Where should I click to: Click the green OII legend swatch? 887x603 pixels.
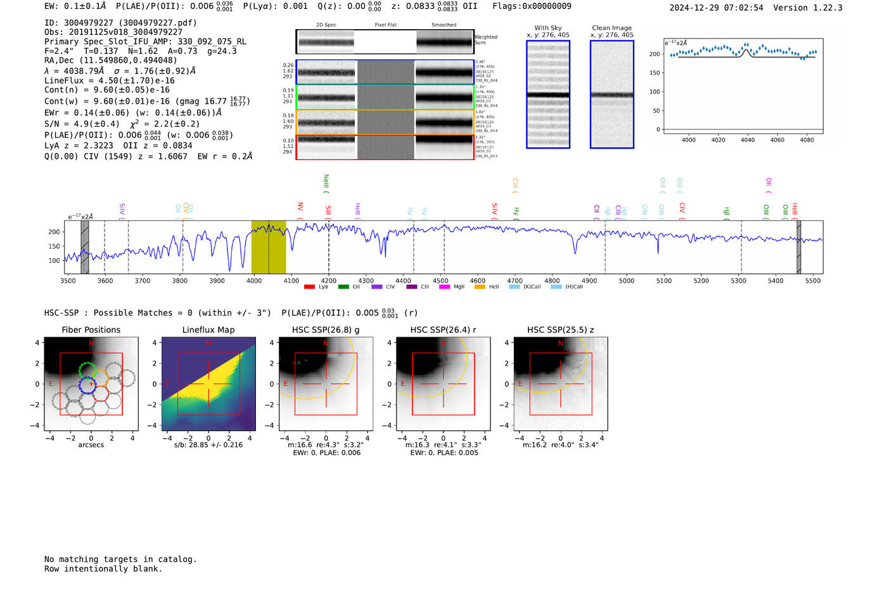tap(343, 287)
